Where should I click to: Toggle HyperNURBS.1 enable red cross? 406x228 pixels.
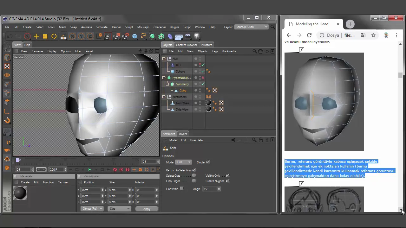(203, 78)
